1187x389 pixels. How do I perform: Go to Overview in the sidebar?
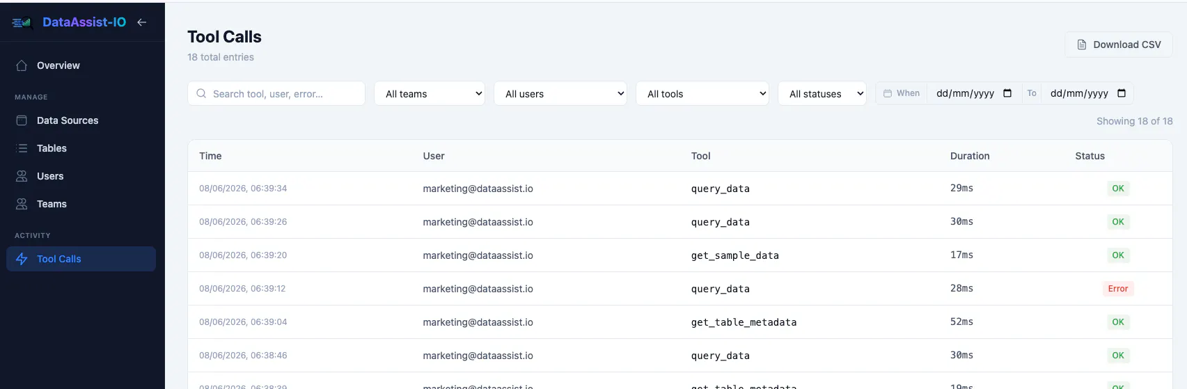click(81, 65)
